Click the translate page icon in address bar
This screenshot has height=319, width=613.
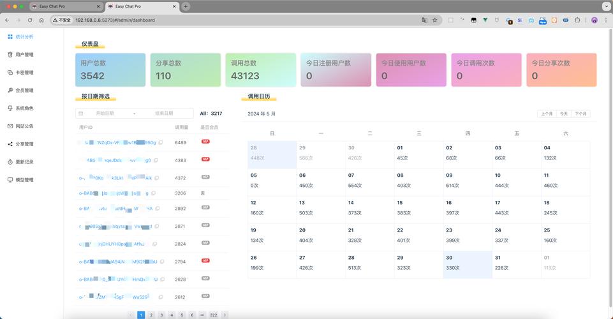tap(424, 20)
